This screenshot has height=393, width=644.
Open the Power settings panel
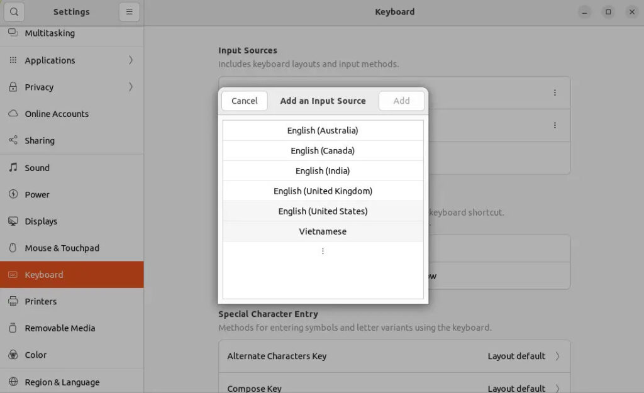pyautogui.click(x=37, y=194)
